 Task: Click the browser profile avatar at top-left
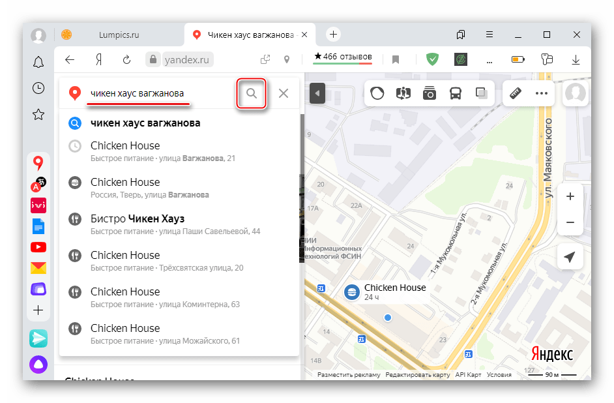pos(38,35)
